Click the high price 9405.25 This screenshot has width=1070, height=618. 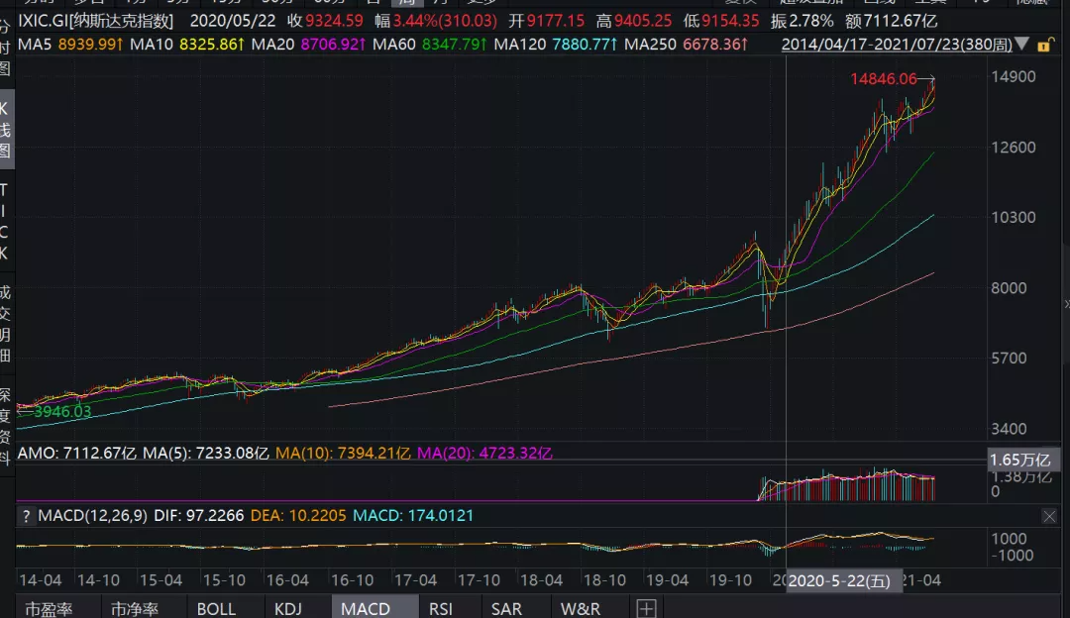coord(643,21)
